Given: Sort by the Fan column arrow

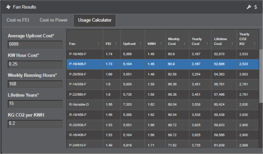Looking at the screenshot, I should pos(99,44).
